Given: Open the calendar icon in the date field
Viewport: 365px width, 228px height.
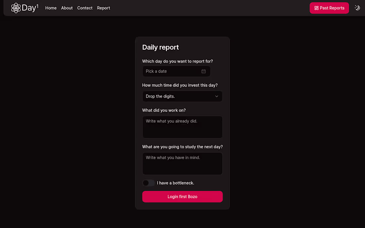Looking at the screenshot, I should coord(203,71).
